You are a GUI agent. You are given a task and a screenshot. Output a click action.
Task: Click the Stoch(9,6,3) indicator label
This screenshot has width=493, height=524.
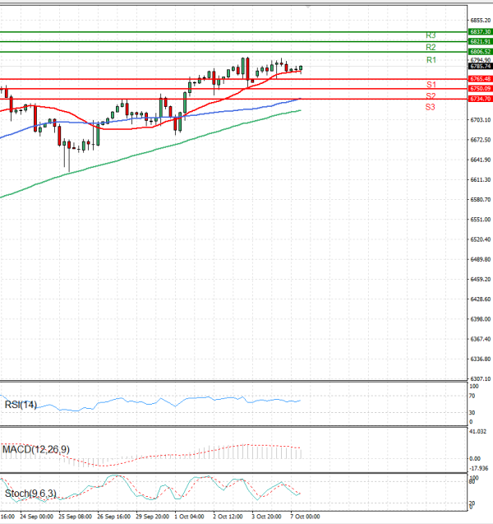click(29, 494)
